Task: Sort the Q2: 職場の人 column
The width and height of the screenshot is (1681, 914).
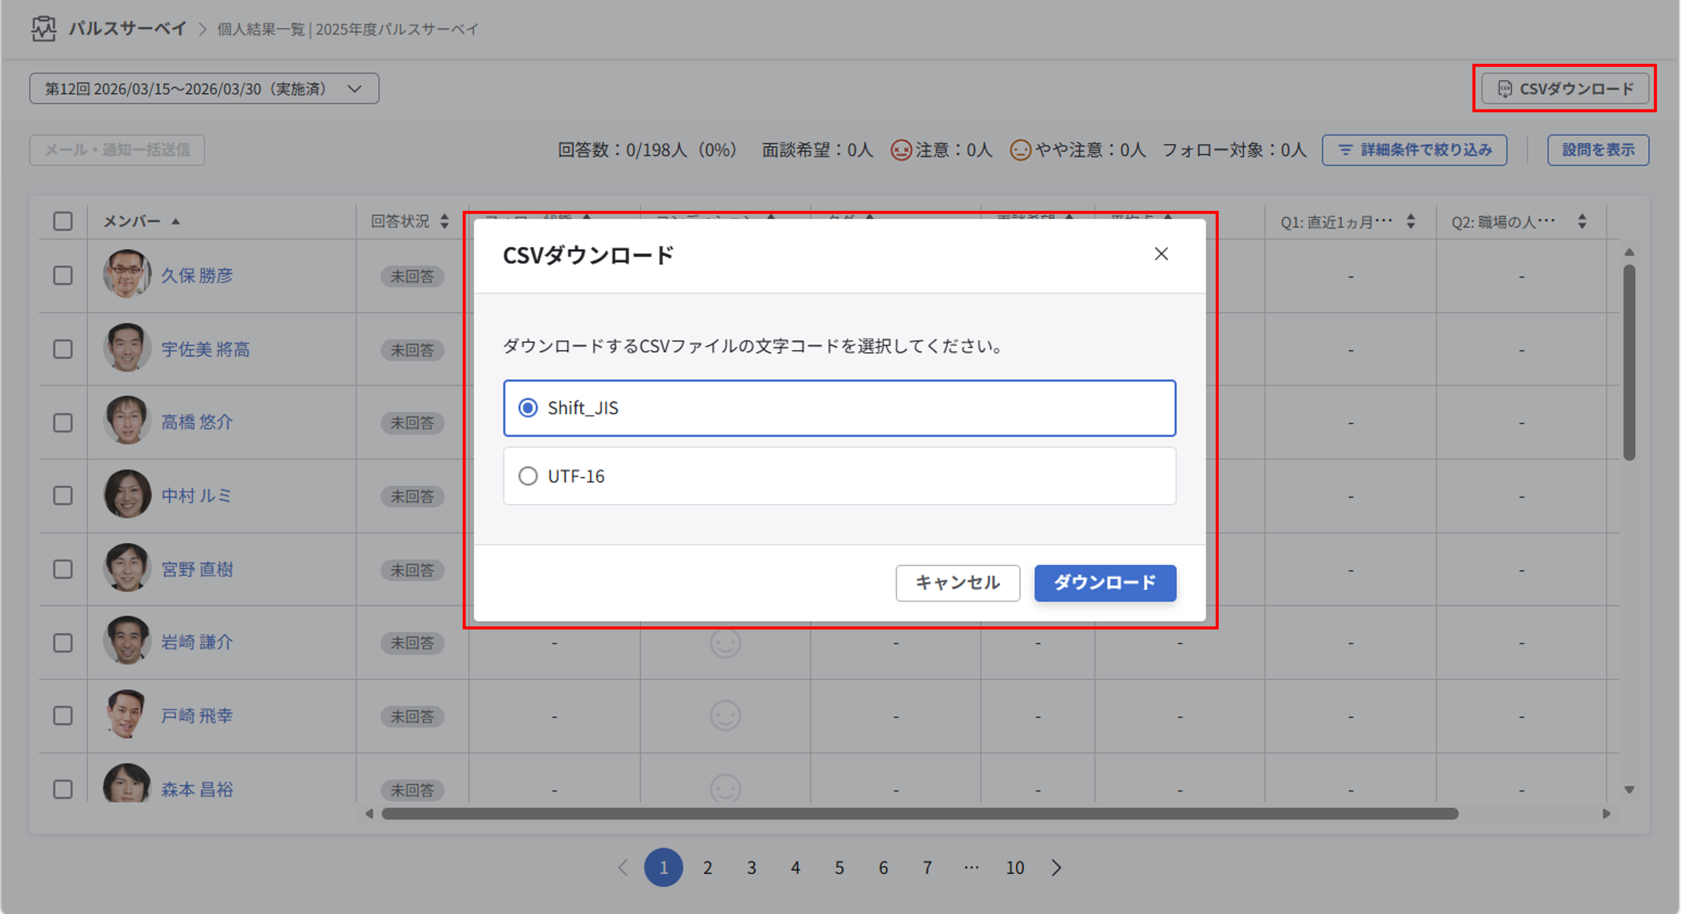Action: pos(1582,221)
